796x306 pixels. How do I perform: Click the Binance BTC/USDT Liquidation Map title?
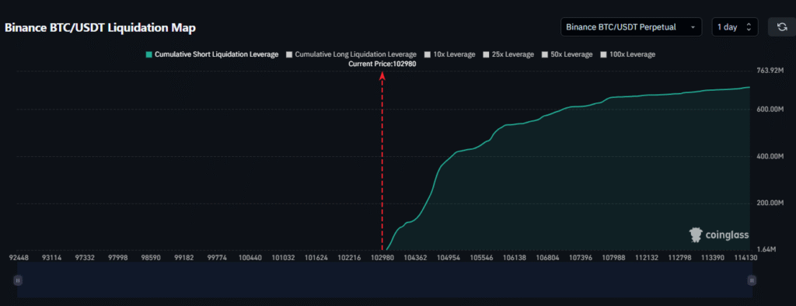pyautogui.click(x=100, y=28)
